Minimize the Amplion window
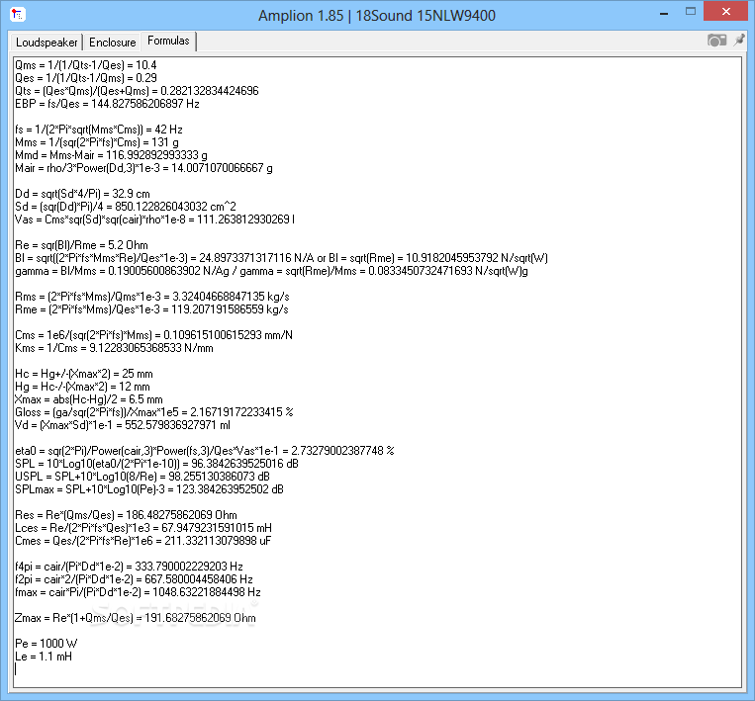The height and width of the screenshot is (701, 755). pos(664,14)
